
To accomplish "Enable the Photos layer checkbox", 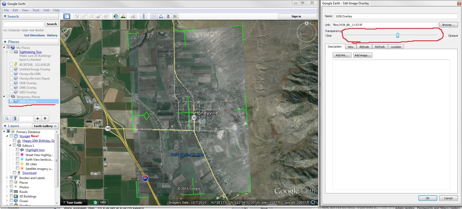I will (x=11, y=187).
